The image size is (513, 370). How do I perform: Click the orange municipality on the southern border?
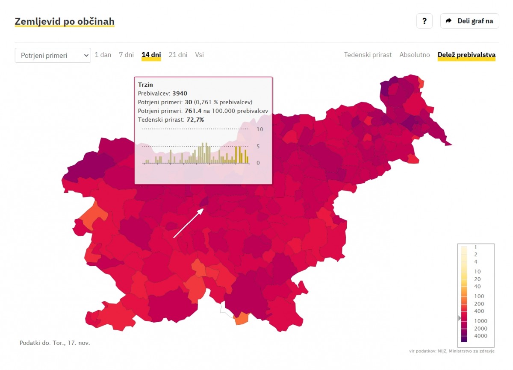(x=242, y=318)
